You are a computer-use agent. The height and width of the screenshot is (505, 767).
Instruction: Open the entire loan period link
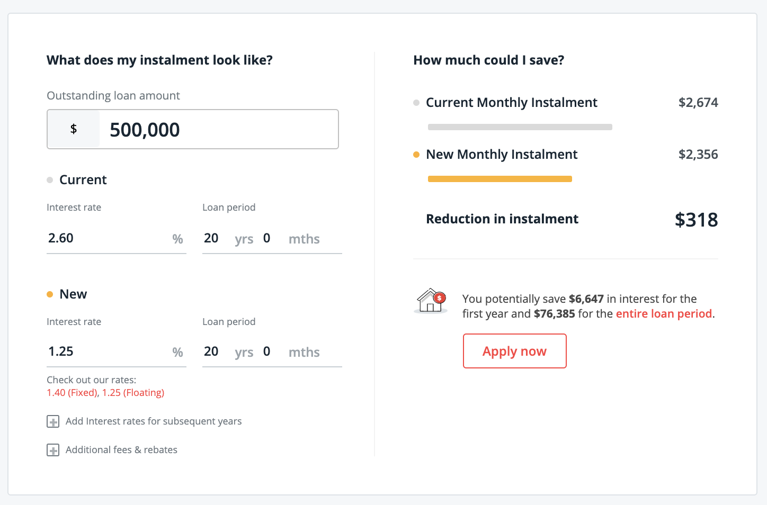(x=664, y=314)
